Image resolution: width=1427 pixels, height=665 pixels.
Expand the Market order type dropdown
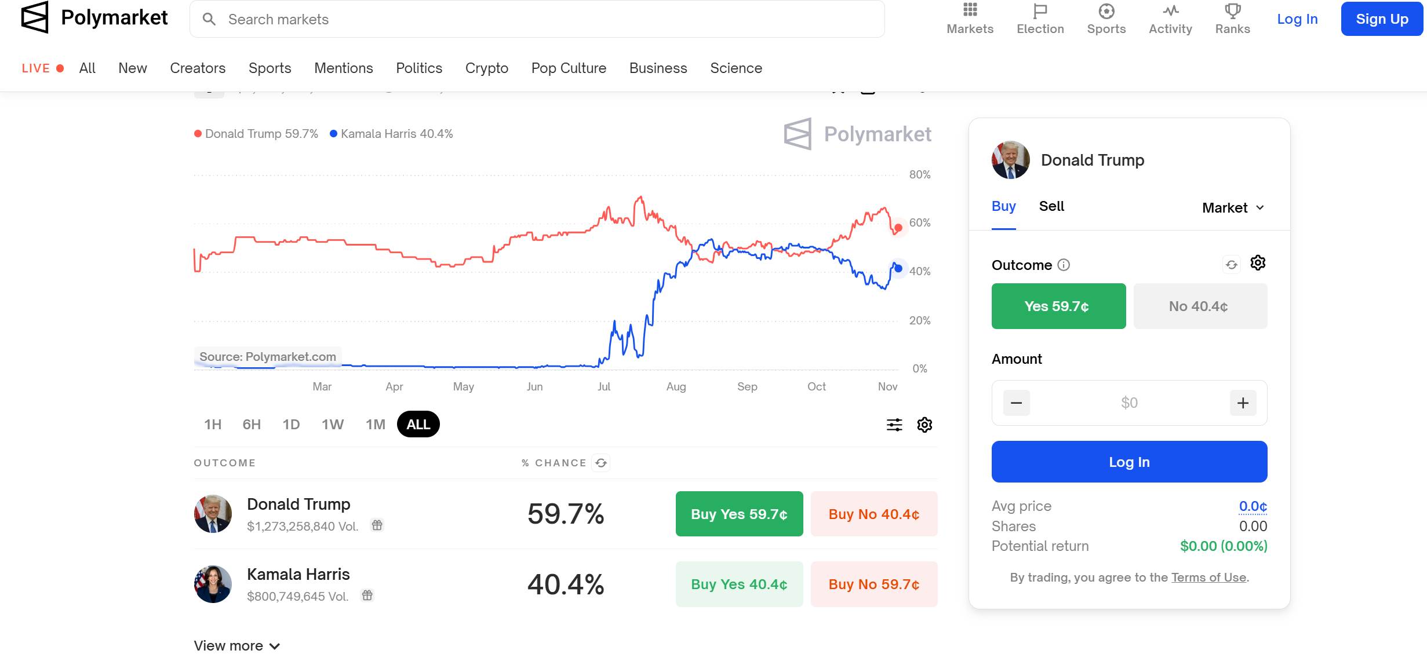(x=1233, y=207)
